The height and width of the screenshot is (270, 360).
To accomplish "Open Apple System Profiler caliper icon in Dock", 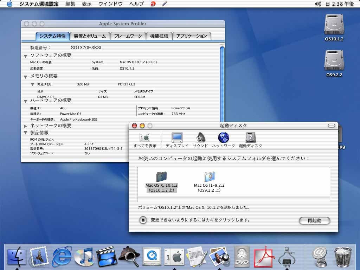I will (287, 256).
